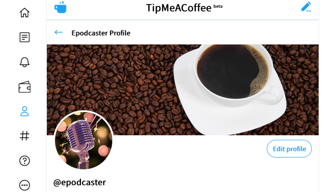Viewport: 325px width, 192px height.
Task: Open notifications bell
Action: tap(25, 62)
